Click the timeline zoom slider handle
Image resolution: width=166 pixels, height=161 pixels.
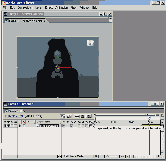pyautogui.click(x=107, y=157)
